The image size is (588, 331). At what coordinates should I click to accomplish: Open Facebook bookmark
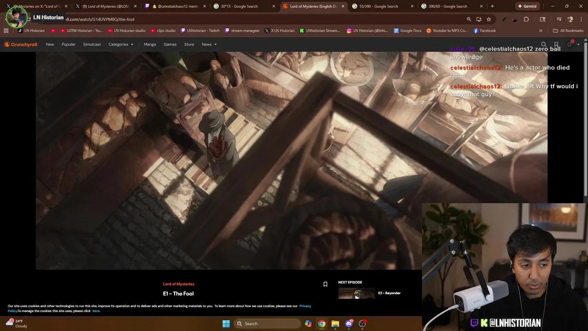point(484,31)
